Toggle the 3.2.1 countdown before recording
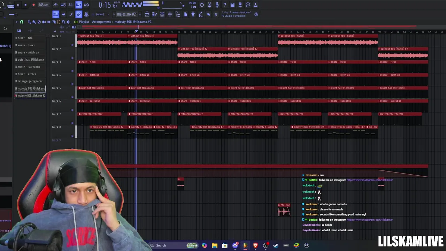 [71, 5]
